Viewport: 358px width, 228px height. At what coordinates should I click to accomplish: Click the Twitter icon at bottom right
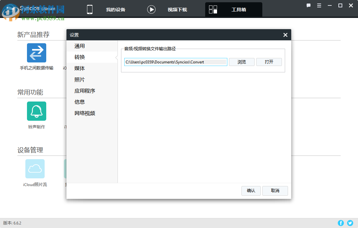click(x=350, y=223)
